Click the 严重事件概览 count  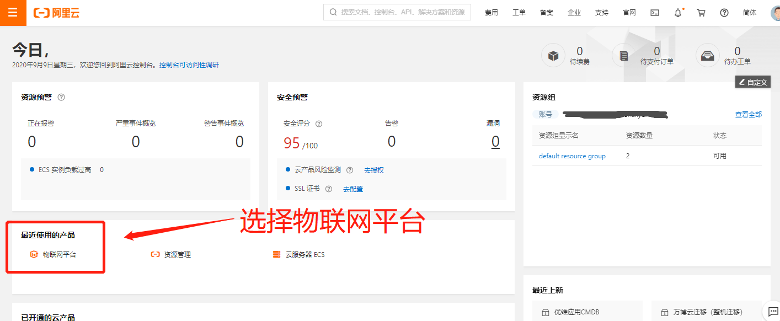(x=136, y=142)
